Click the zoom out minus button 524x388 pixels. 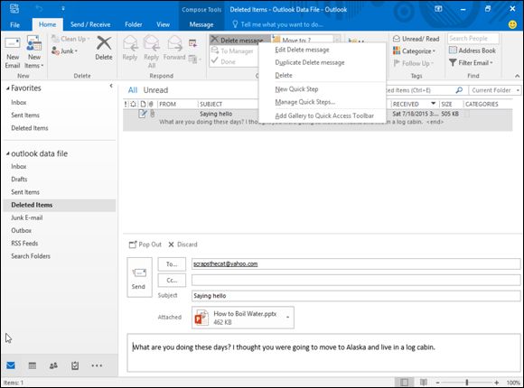tap(438, 383)
